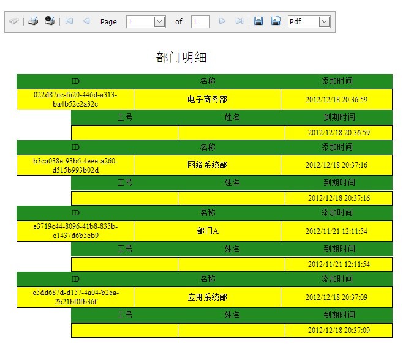Click the Page label in toolbar
The width and height of the screenshot is (403, 344).
(108, 22)
